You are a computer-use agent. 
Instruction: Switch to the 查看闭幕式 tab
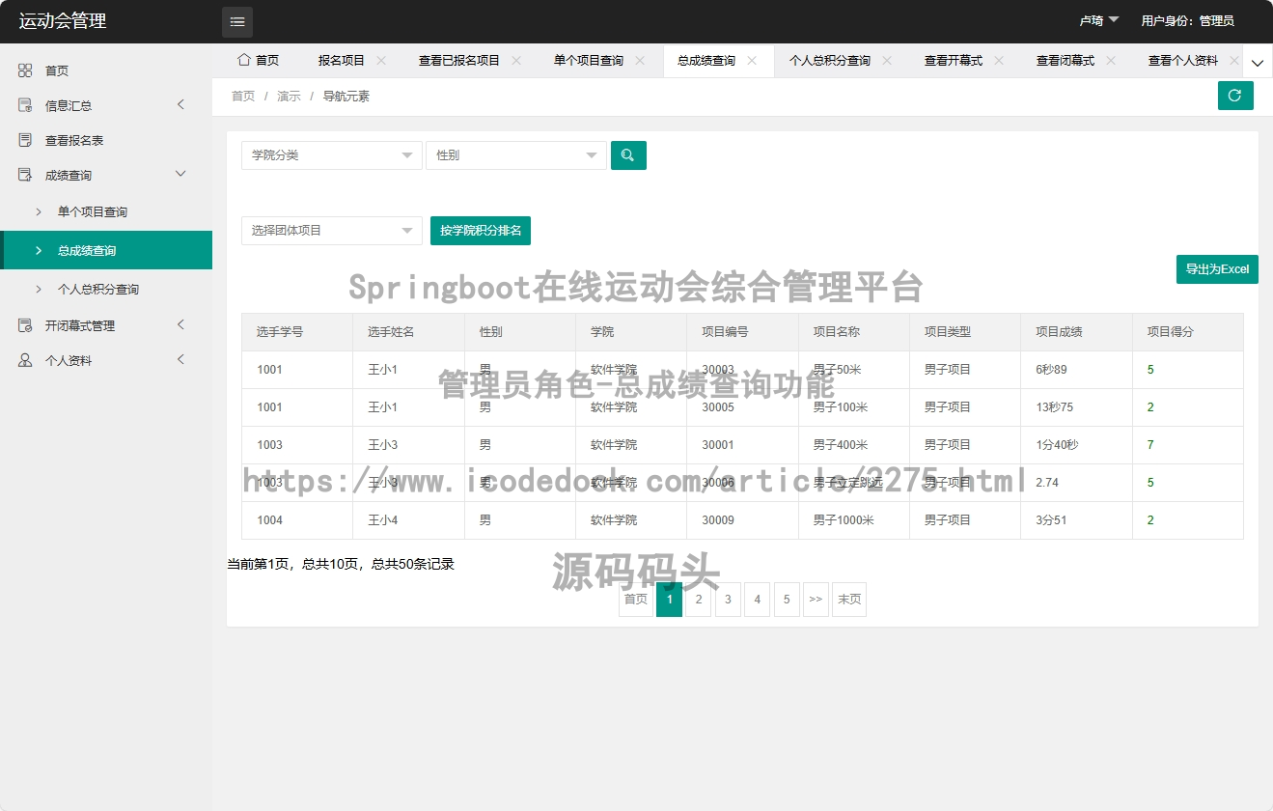click(x=1065, y=60)
